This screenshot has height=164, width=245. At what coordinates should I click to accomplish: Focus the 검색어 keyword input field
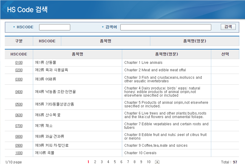pos(166,27)
